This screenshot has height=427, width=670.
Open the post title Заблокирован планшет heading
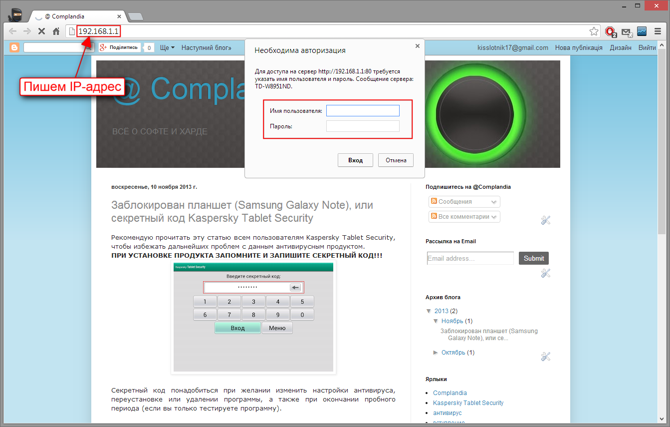242,212
